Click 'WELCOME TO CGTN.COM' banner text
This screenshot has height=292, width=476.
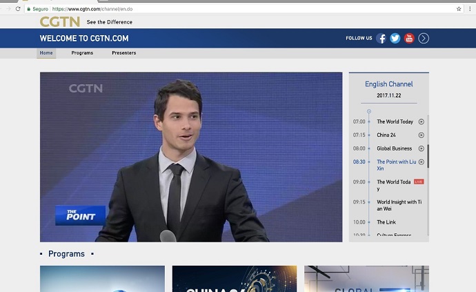click(84, 38)
